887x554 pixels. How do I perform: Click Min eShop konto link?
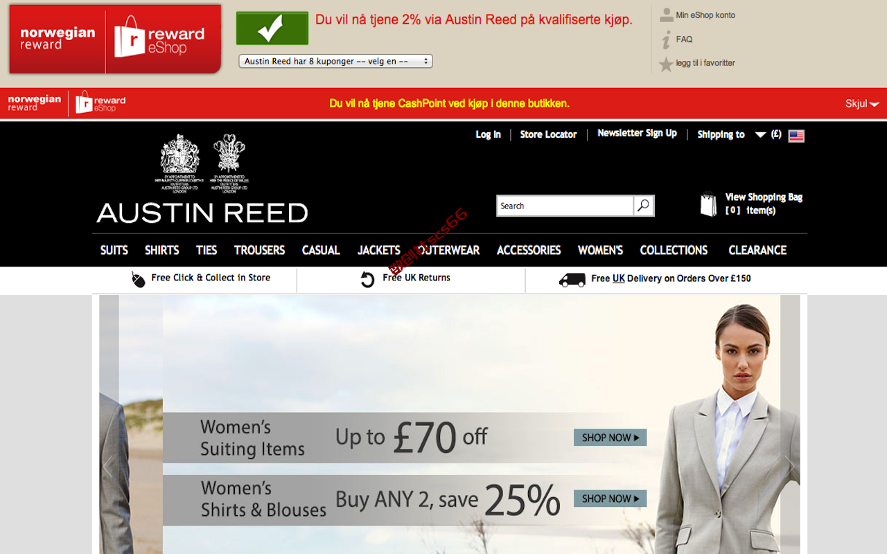tap(705, 15)
